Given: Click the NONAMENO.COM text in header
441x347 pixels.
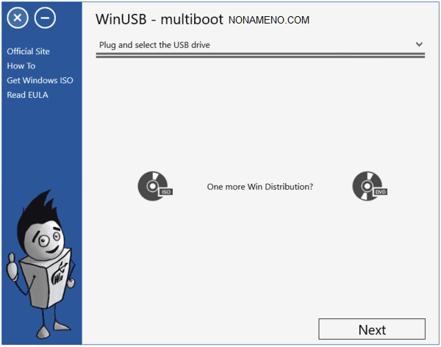Looking at the screenshot, I should tap(268, 21).
